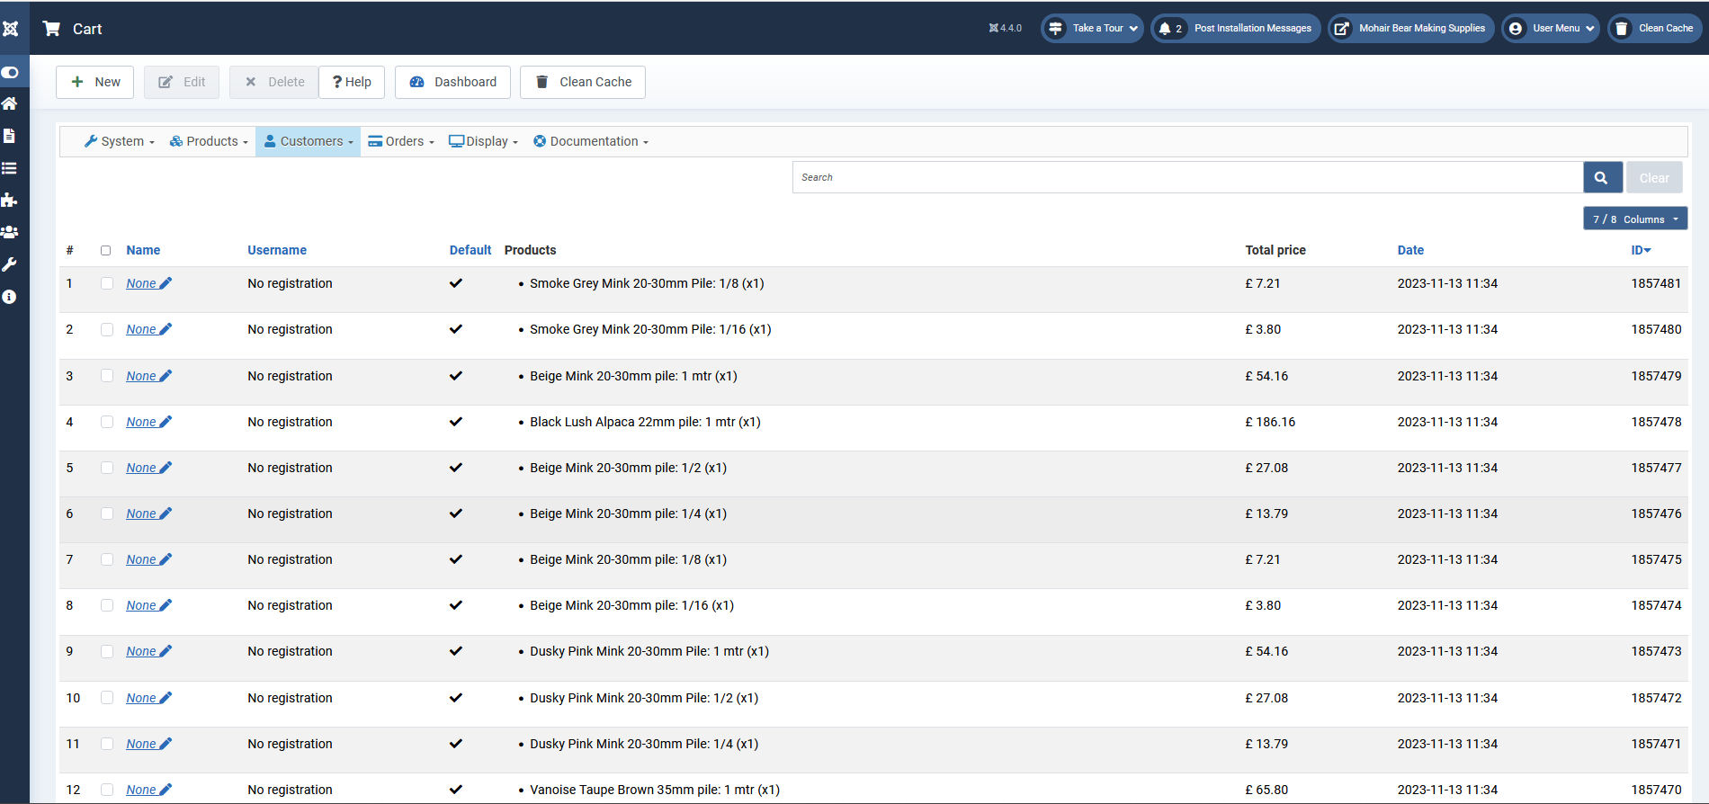
Task: Expand the System menu
Action: [x=120, y=141]
